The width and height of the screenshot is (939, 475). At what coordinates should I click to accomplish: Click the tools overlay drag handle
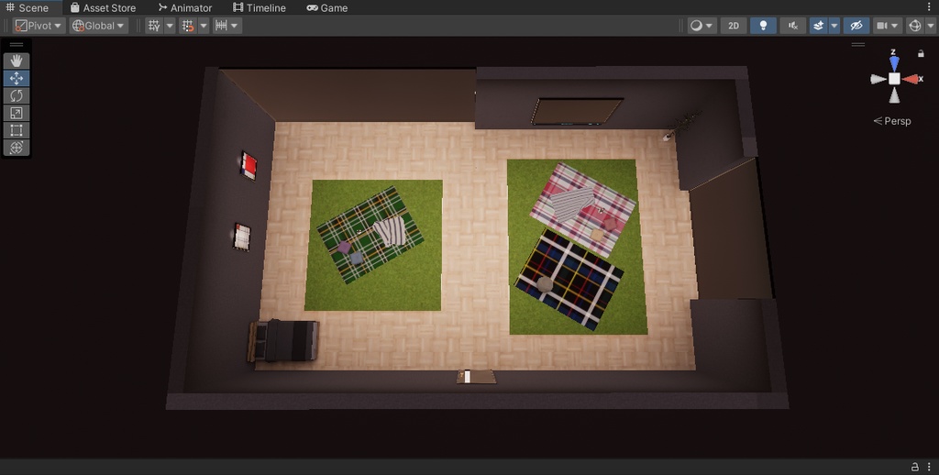pos(17,45)
